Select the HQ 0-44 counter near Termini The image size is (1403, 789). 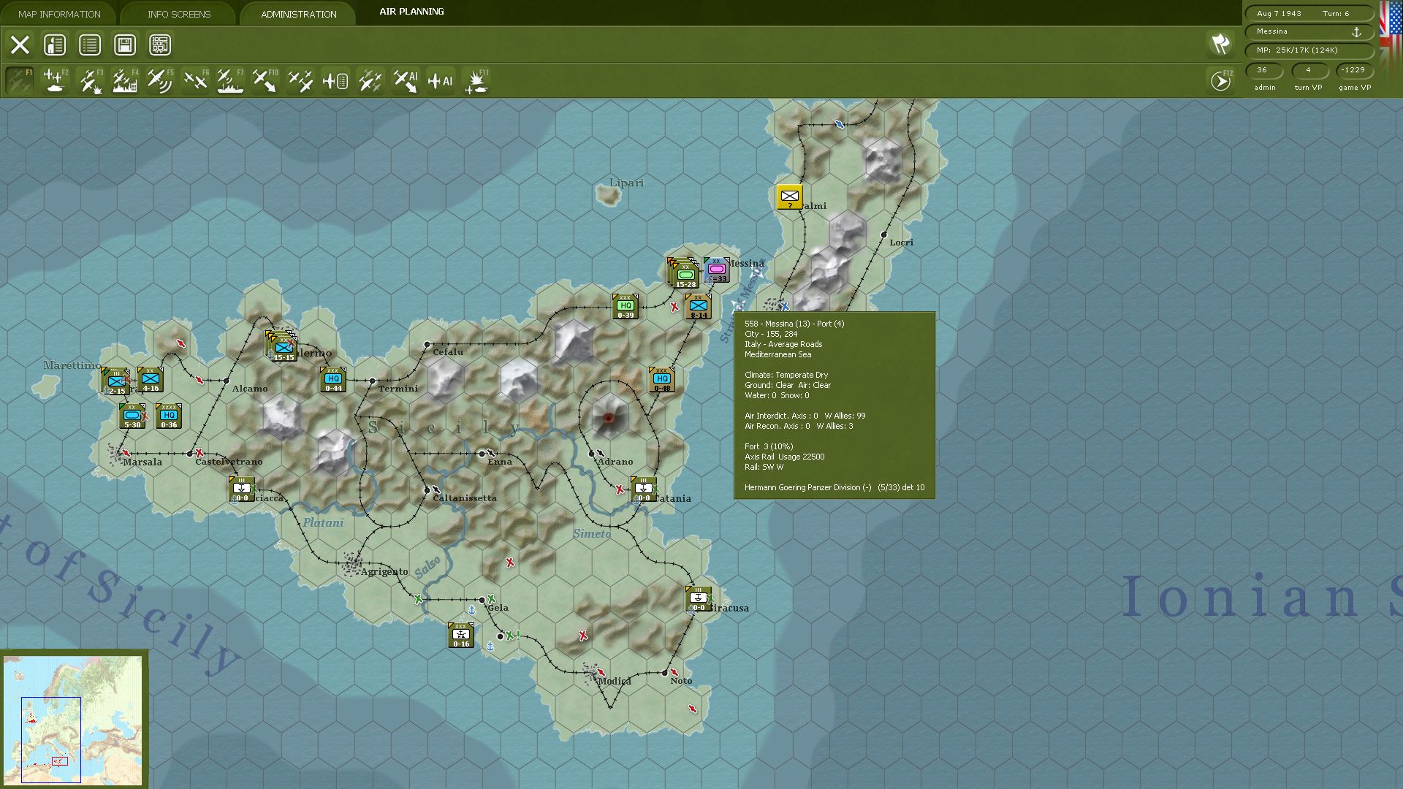point(333,380)
